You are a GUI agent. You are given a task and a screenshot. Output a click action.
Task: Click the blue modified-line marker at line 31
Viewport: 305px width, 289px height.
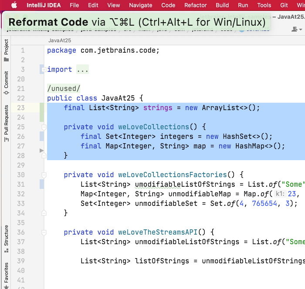click(42, 184)
